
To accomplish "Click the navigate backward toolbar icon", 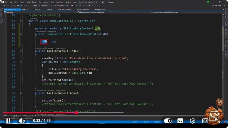I will coord(4,5).
